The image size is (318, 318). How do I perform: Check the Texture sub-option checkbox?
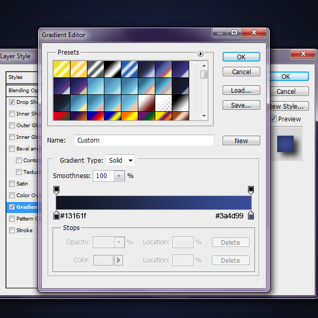(x=19, y=172)
